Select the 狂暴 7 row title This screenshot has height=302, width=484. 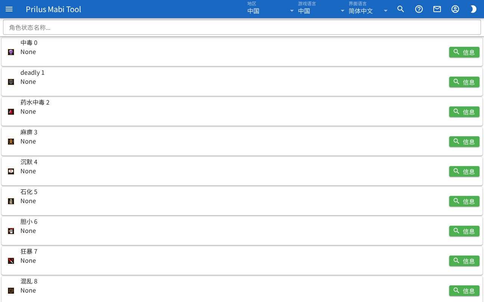coord(29,251)
